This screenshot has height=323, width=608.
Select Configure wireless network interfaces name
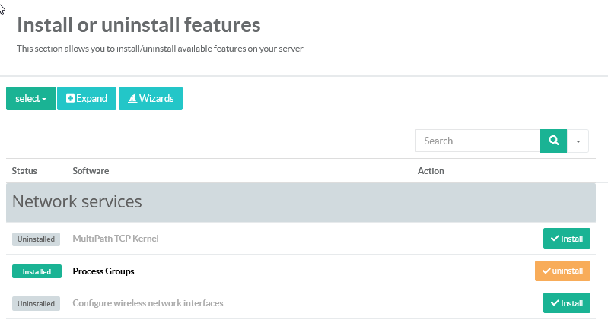(148, 303)
